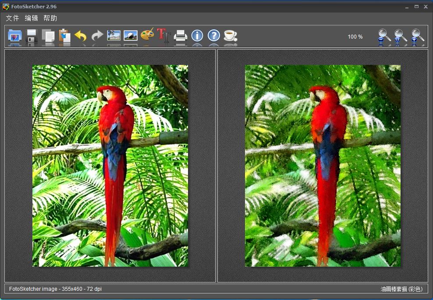Open help via the question mark icon

213,36
